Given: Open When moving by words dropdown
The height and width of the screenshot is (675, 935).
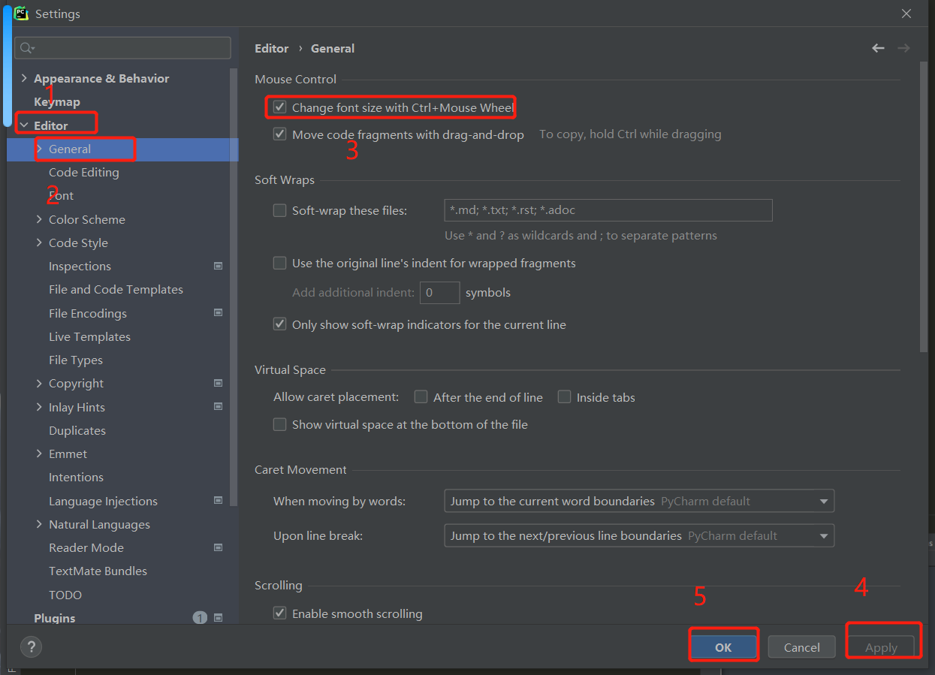Looking at the screenshot, I should coord(639,501).
